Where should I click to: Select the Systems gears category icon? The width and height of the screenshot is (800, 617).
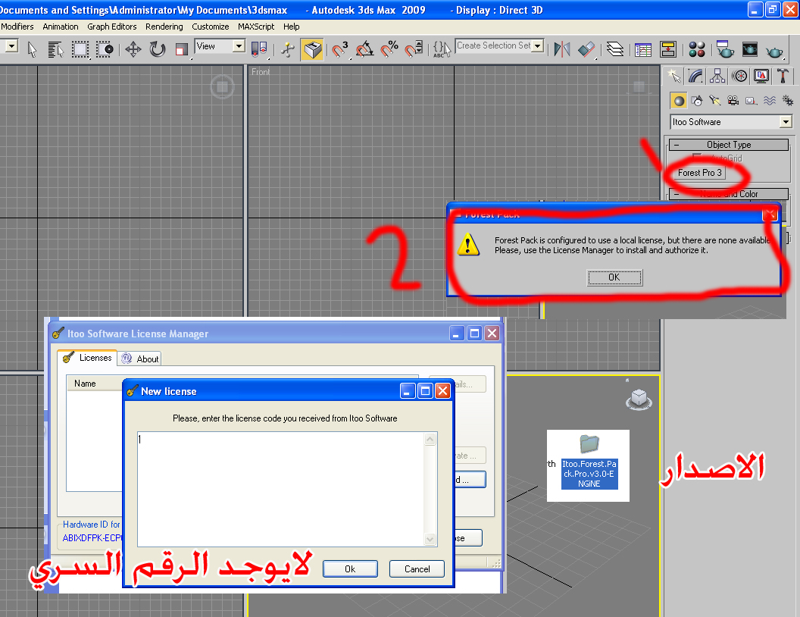pyautogui.click(x=788, y=101)
